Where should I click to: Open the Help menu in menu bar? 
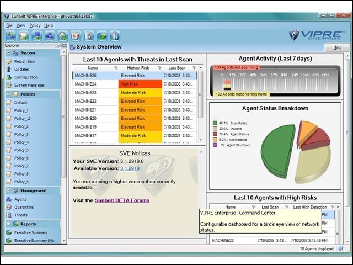coord(49,25)
